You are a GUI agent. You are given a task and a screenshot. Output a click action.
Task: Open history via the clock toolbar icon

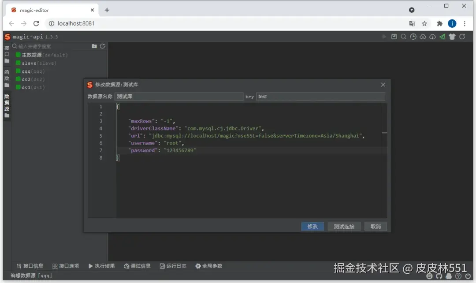(413, 37)
